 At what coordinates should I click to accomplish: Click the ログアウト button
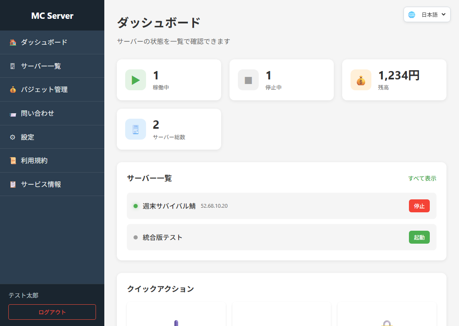[x=52, y=312]
